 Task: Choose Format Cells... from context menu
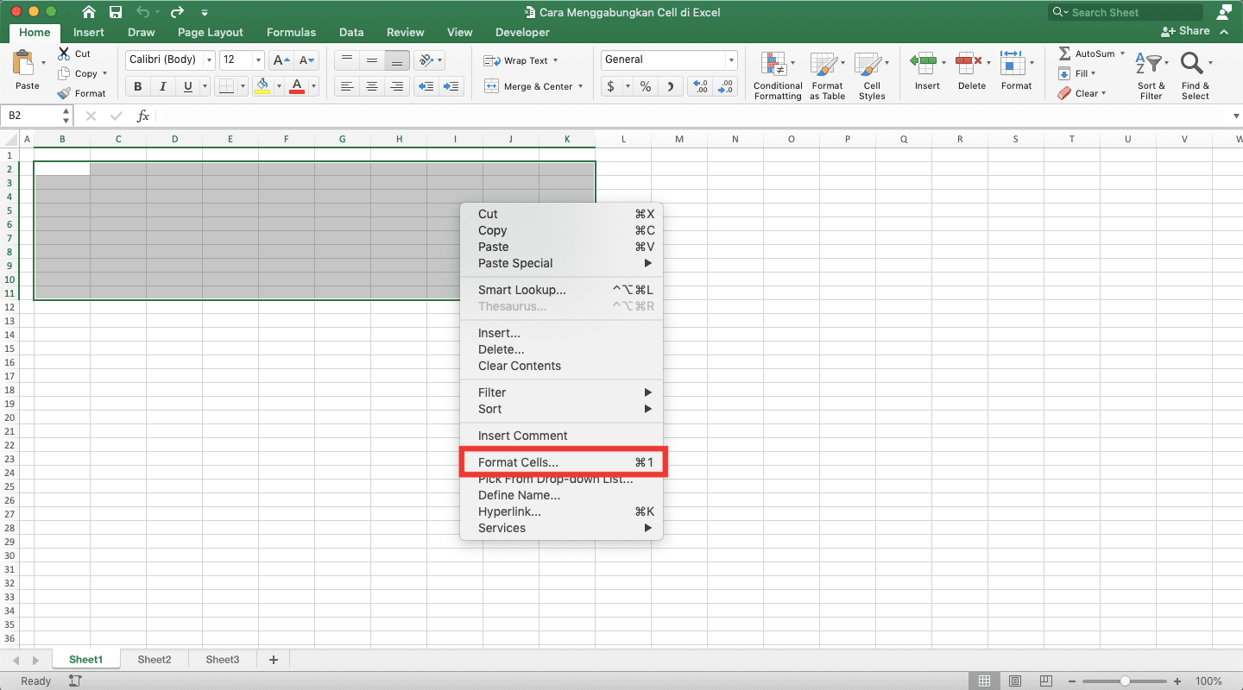562,462
